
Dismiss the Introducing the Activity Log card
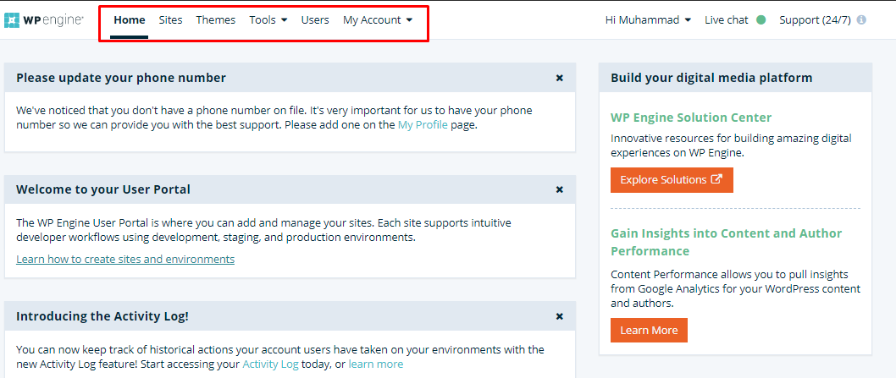point(560,316)
